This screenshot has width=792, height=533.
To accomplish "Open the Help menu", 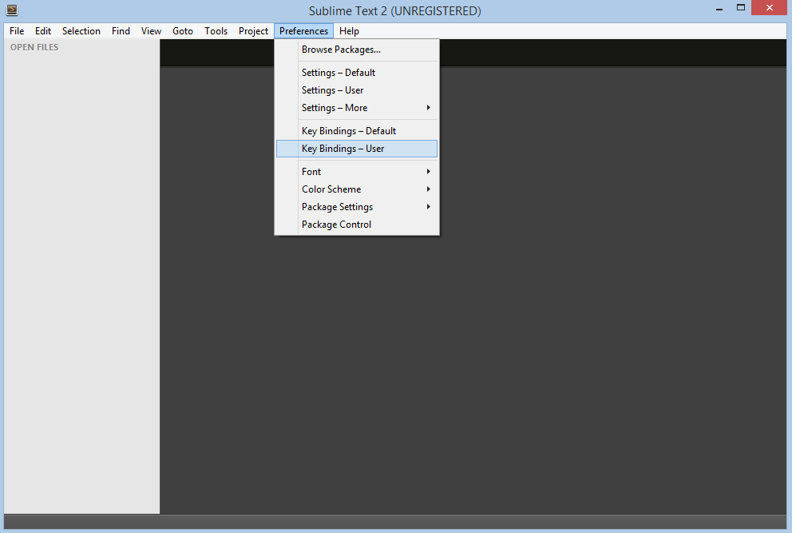I will 349,31.
